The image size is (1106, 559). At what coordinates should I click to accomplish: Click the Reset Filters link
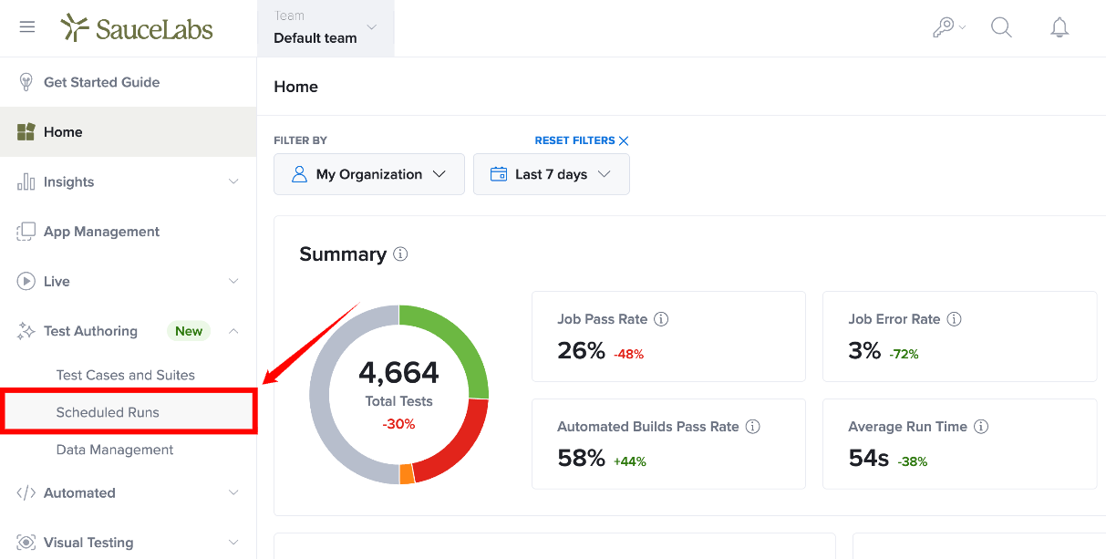[x=582, y=140]
